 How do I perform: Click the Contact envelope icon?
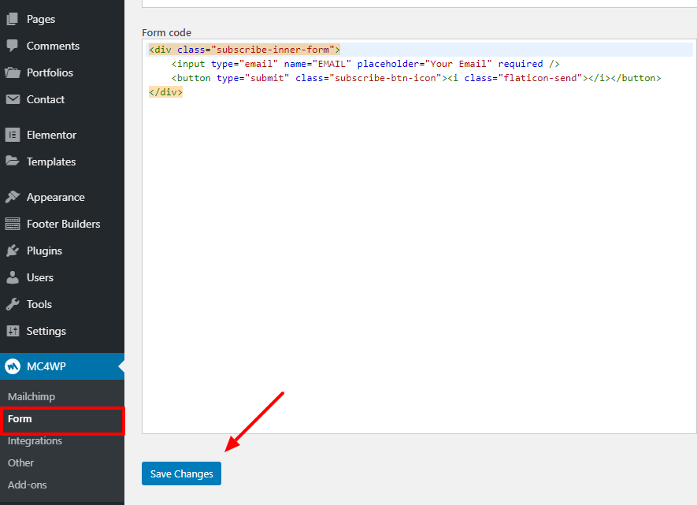pyautogui.click(x=13, y=99)
